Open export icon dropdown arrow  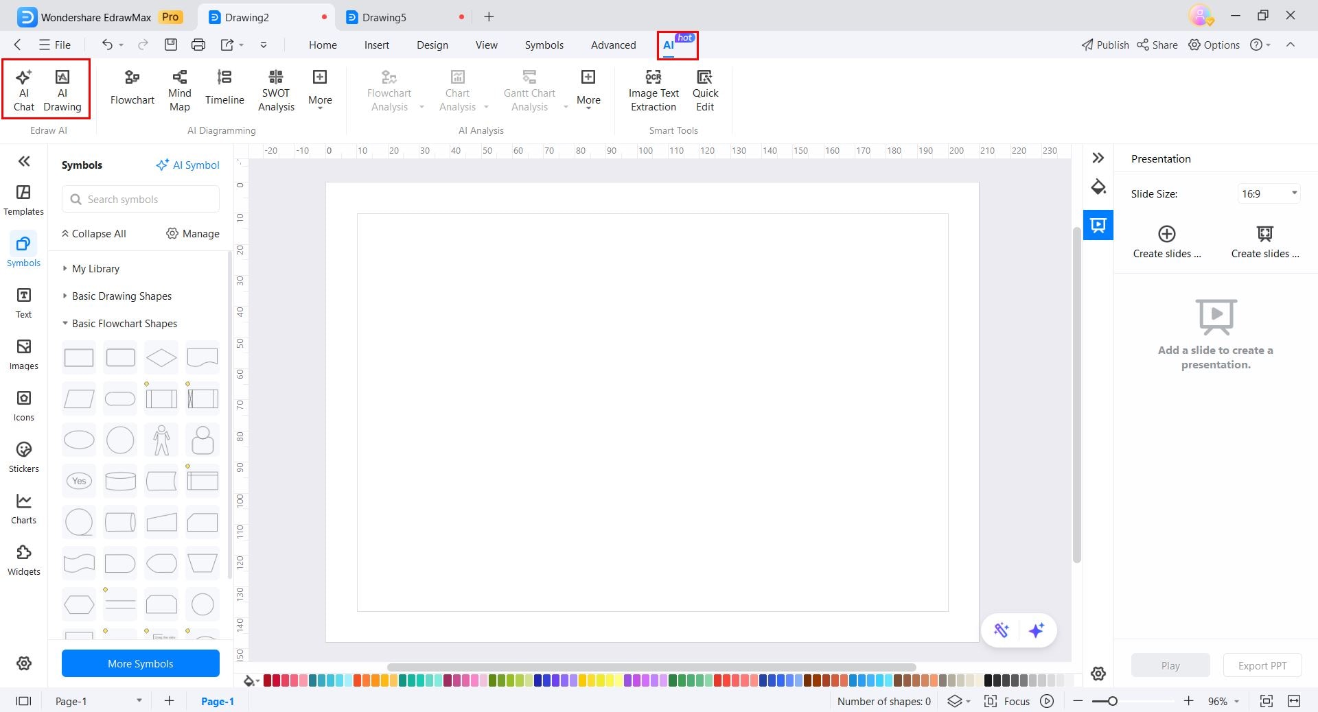click(x=242, y=45)
